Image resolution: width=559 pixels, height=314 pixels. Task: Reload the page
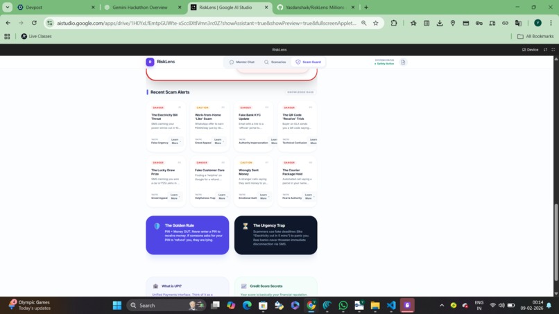(x=34, y=23)
